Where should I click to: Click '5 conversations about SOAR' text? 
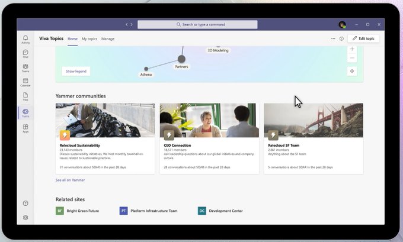pos(300,167)
